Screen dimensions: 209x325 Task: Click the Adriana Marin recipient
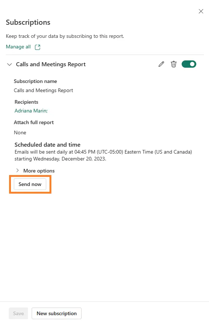(x=31, y=111)
